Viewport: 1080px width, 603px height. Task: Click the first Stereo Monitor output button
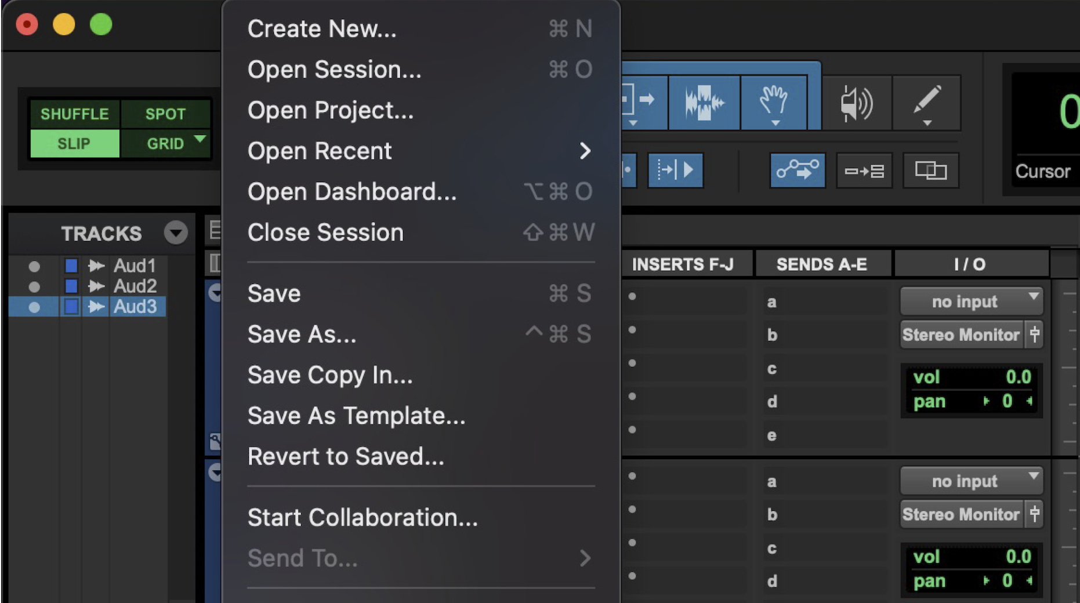tap(961, 335)
